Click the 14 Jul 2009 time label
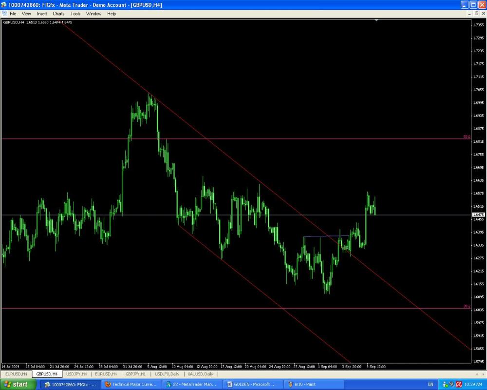 point(11,367)
